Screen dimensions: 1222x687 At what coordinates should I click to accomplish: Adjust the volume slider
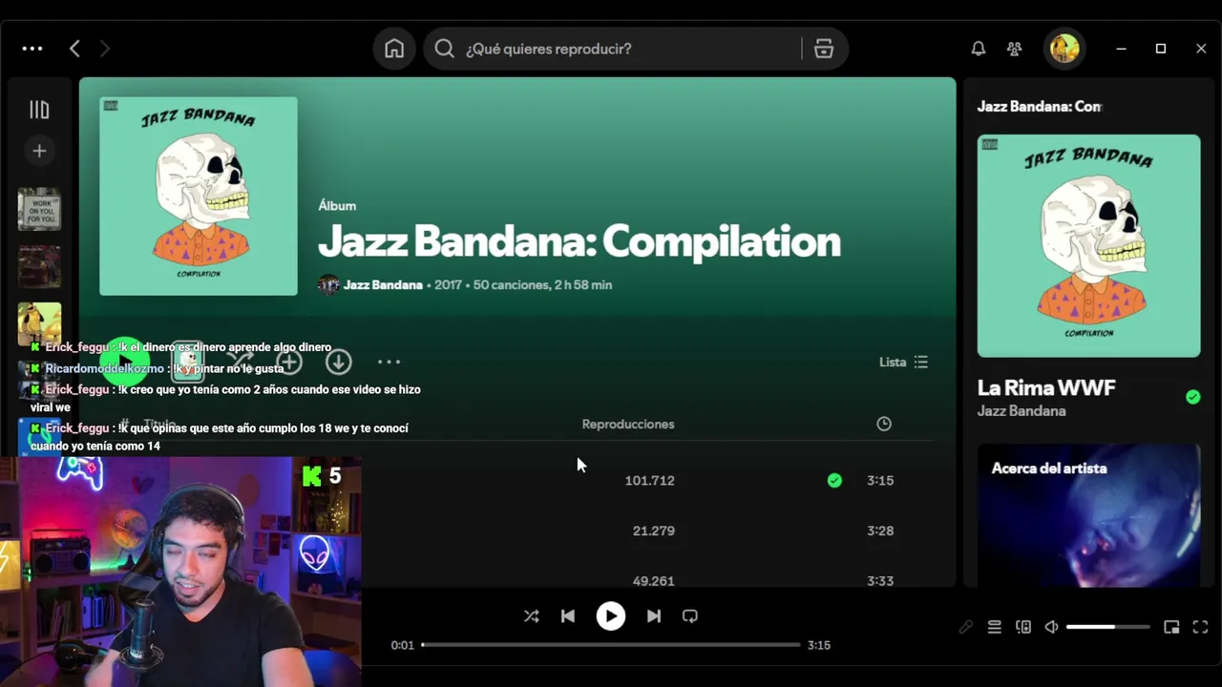click(x=1107, y=627)
